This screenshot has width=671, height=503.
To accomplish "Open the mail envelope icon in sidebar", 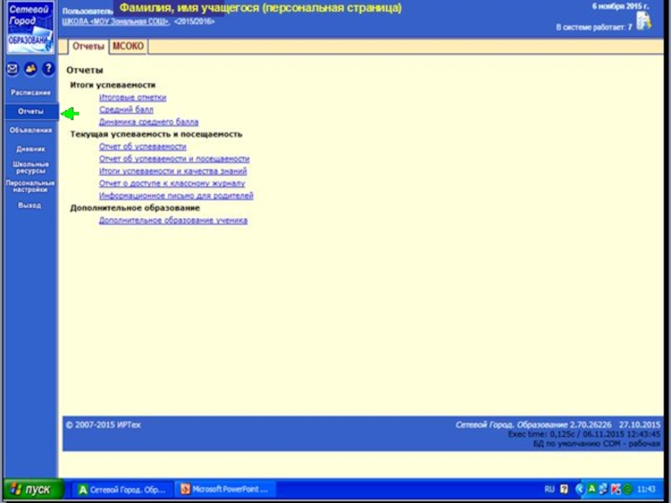I will click(13, 69).
